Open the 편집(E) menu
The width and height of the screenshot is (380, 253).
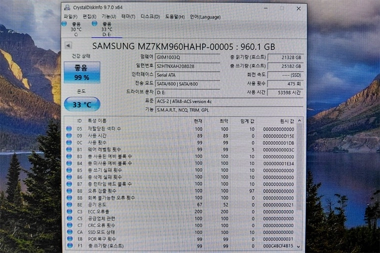[89, 16]
